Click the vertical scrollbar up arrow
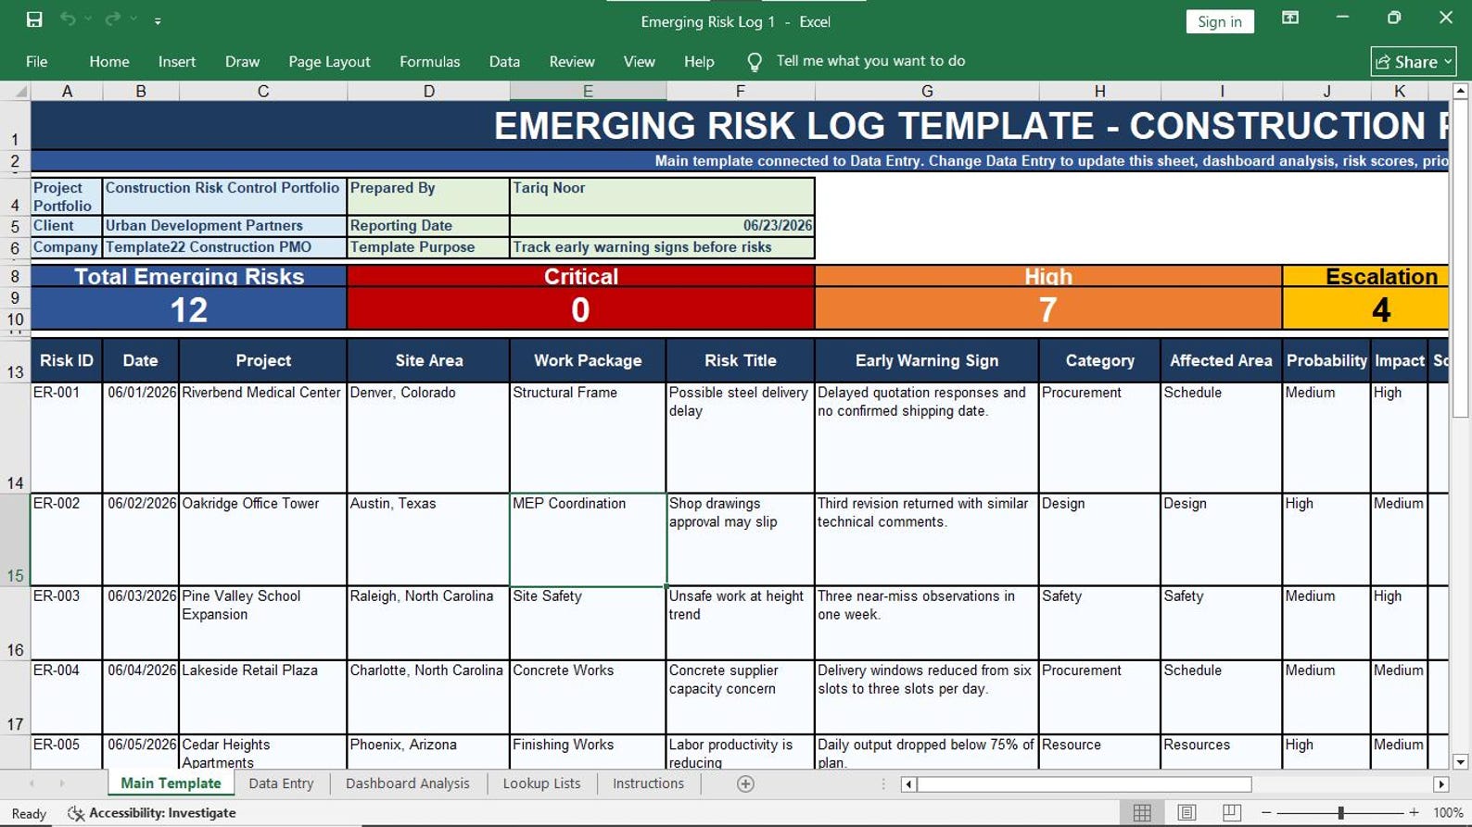The image size is (1472, 827). 1460,91
